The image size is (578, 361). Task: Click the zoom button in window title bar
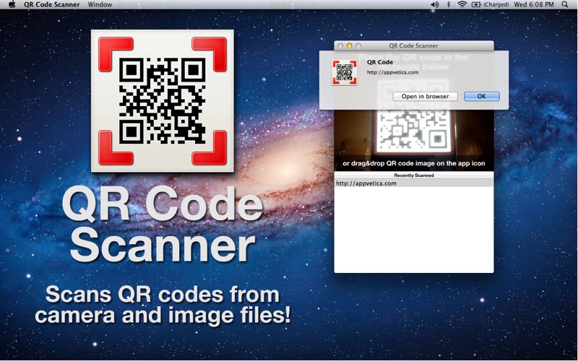click(x=358, y=45)
